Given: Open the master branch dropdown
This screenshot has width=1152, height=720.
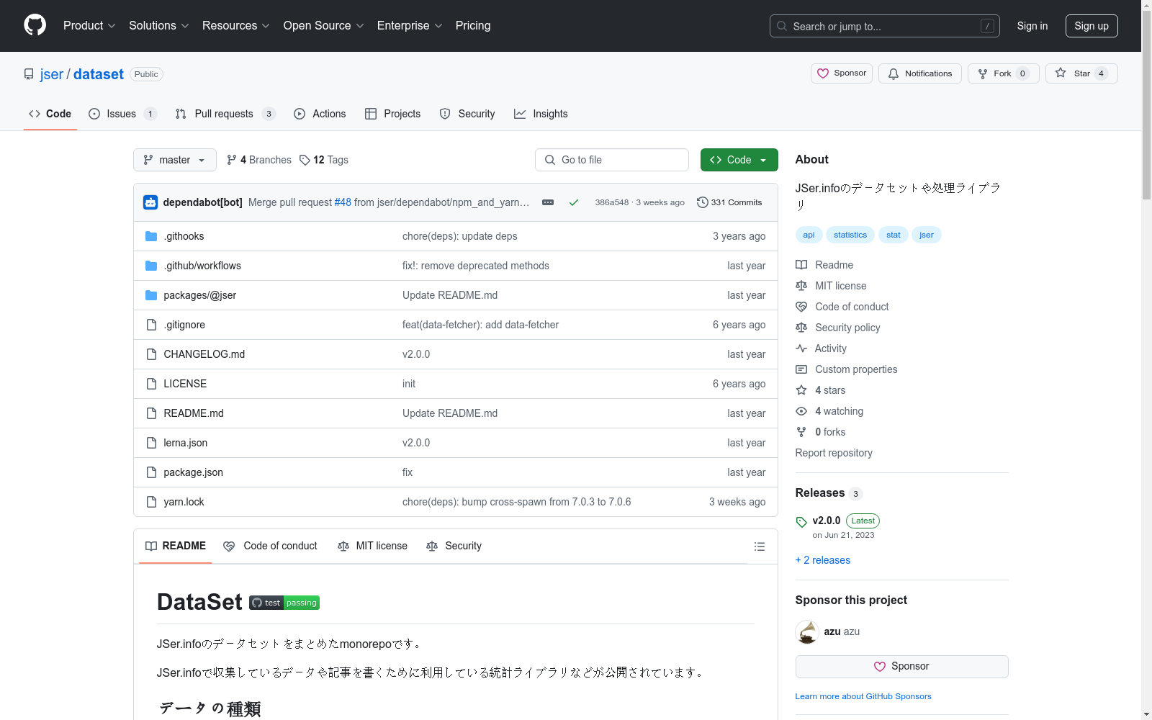Looking at the screenshot, I should point(175,160).
